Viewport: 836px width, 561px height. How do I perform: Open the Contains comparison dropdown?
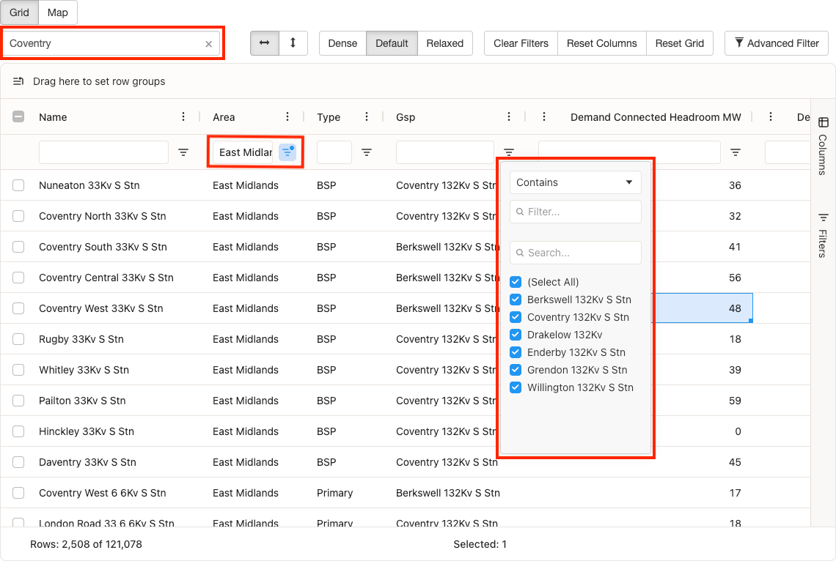pyautogui.click(x=575, y=182)
